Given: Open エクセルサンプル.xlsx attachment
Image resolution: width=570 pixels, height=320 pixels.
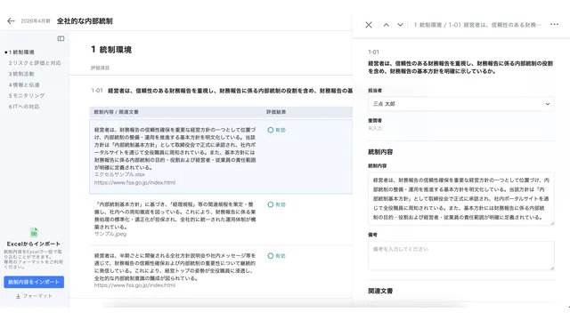Looking at the screenshot, I should pos(119,174).
